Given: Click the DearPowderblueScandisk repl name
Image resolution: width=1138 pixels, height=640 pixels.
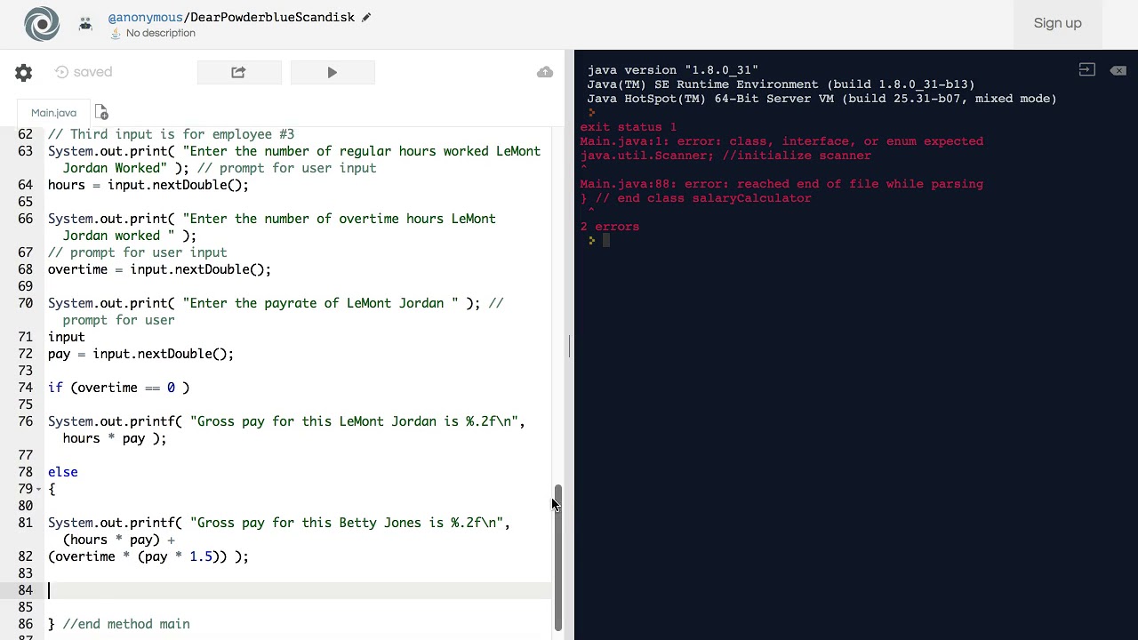Looking at the screenshot, I should [x=271, y=17].
